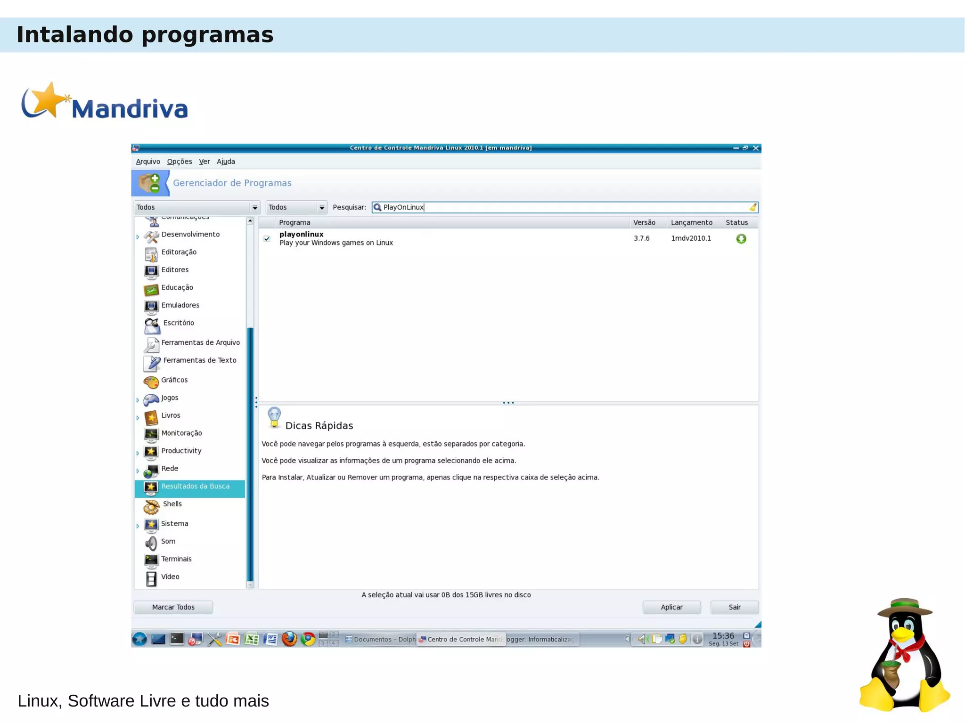
Task: Clear search field with the broom icon
Action: [x=753, y=207]
